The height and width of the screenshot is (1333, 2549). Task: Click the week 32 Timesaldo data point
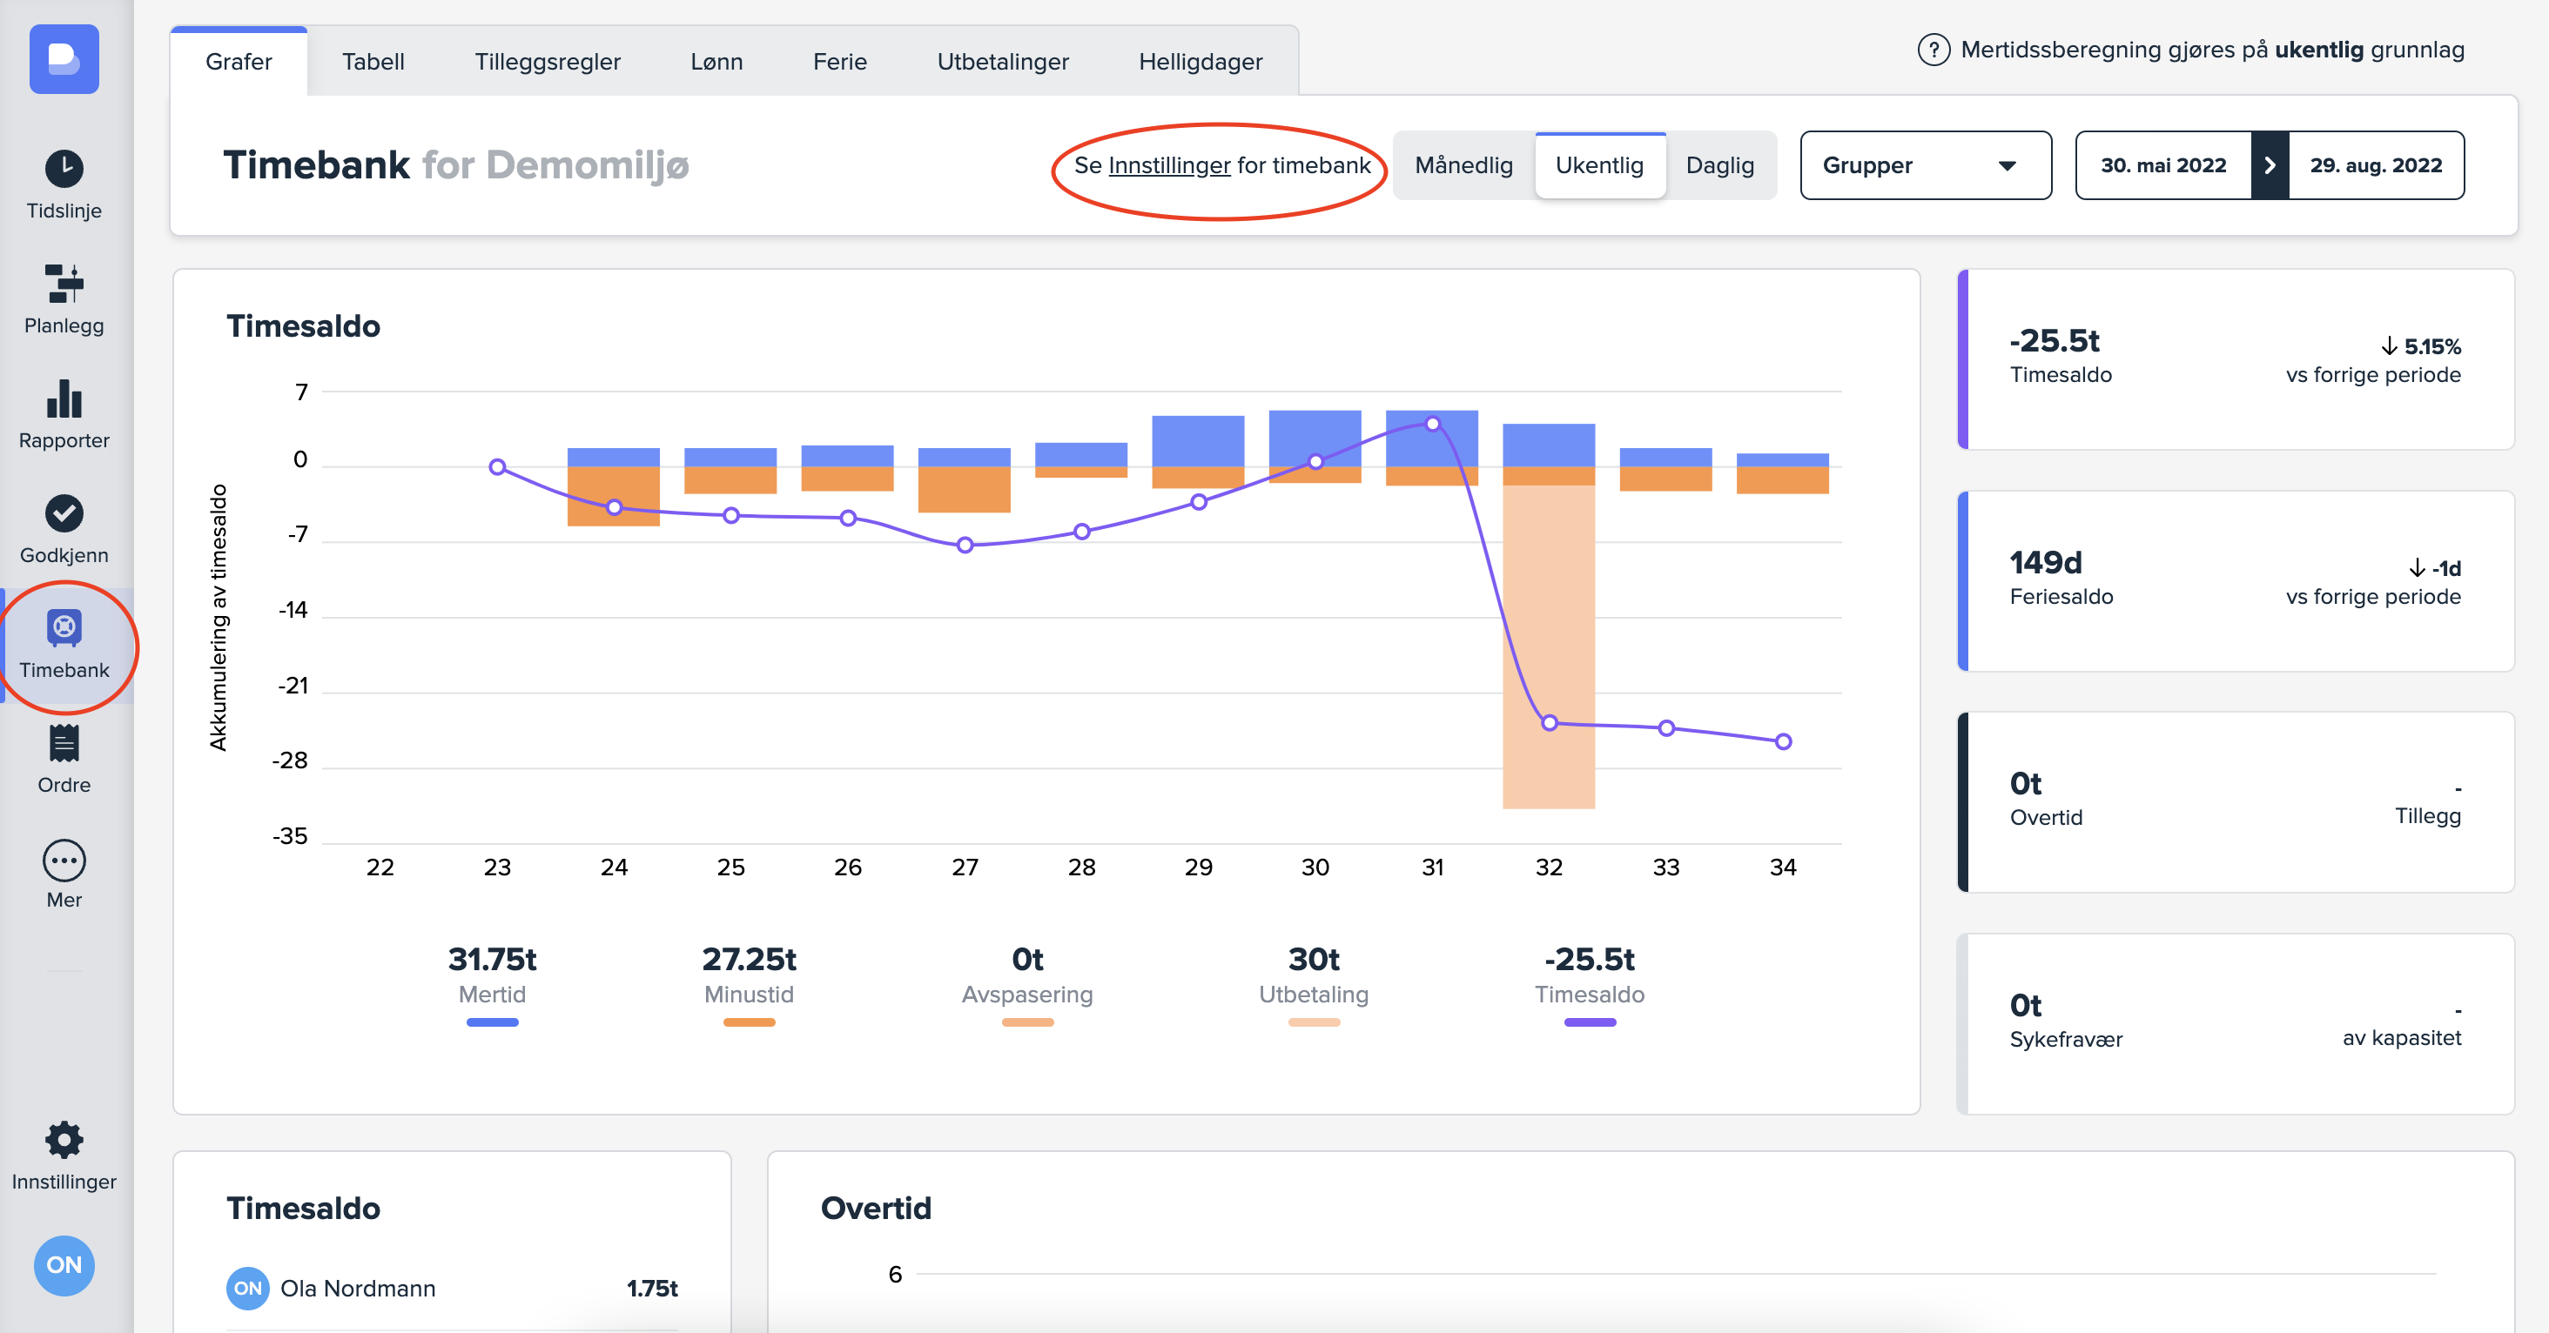[x=1550, y=723]
